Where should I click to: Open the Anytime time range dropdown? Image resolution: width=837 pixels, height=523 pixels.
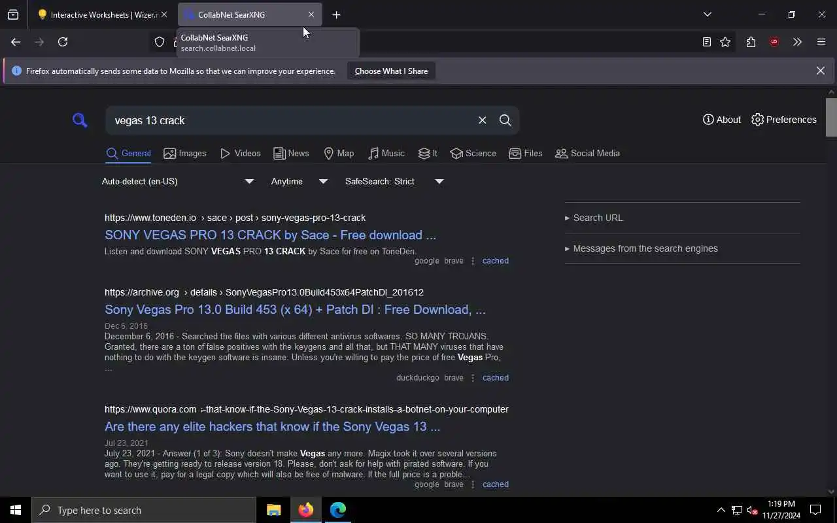(x=299, y=181)
